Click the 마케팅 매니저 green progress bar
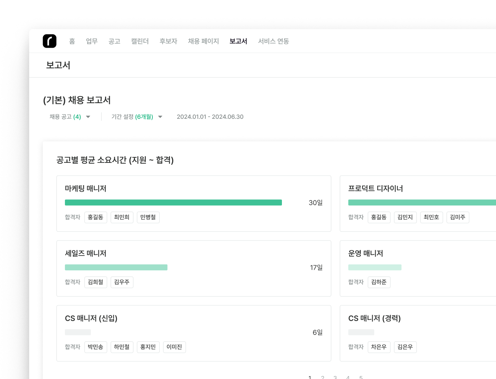 click(x=173, y=203)
